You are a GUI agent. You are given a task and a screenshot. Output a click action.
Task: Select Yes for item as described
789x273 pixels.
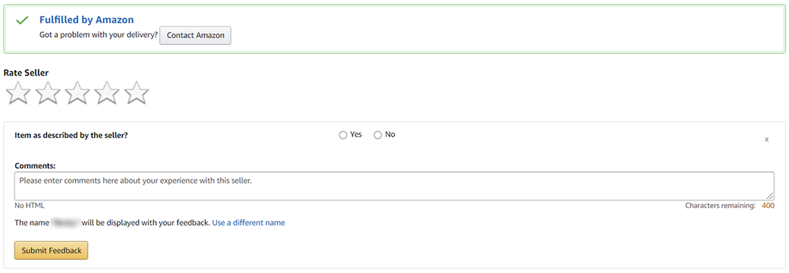click(x=343, y=135)
